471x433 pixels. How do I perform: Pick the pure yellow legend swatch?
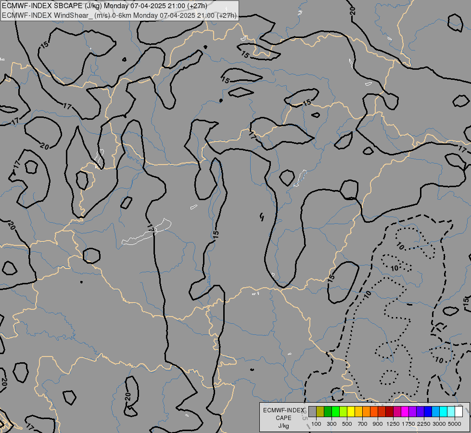pyautogui.click(x=351, y=411)
